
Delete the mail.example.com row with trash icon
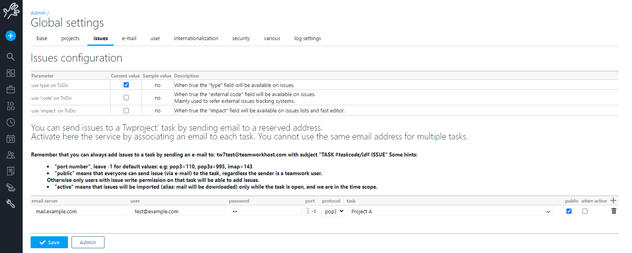pyautogui.click(x=614, y=211)
